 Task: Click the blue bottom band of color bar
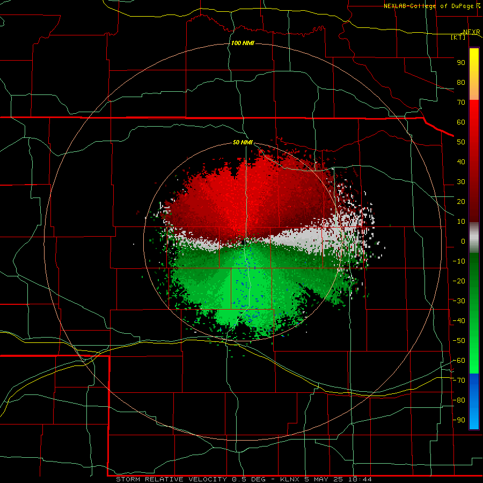point(474,401)
